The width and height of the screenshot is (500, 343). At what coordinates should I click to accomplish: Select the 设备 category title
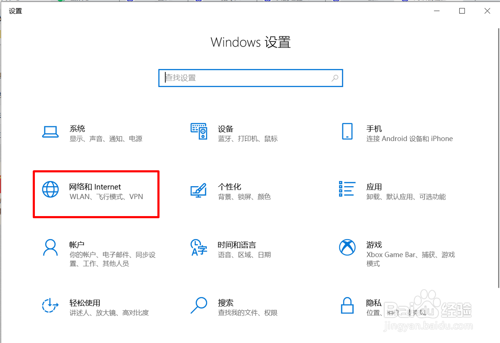pyautogui.click(x=226, y=129)
